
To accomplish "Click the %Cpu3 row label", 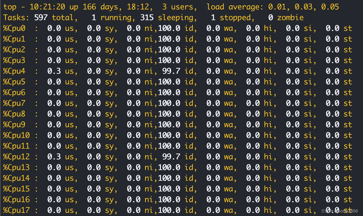I will [14, 60].
